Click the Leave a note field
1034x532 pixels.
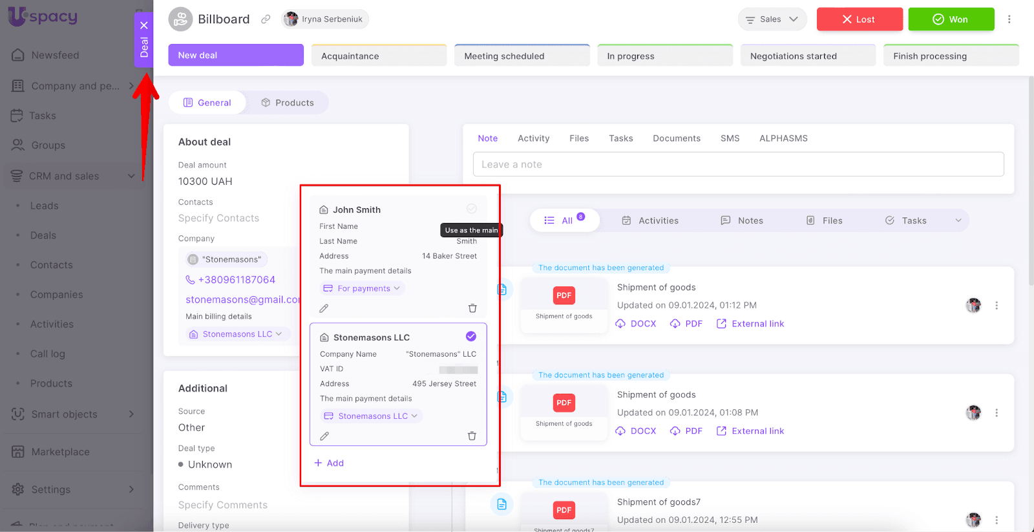[738, 164]
